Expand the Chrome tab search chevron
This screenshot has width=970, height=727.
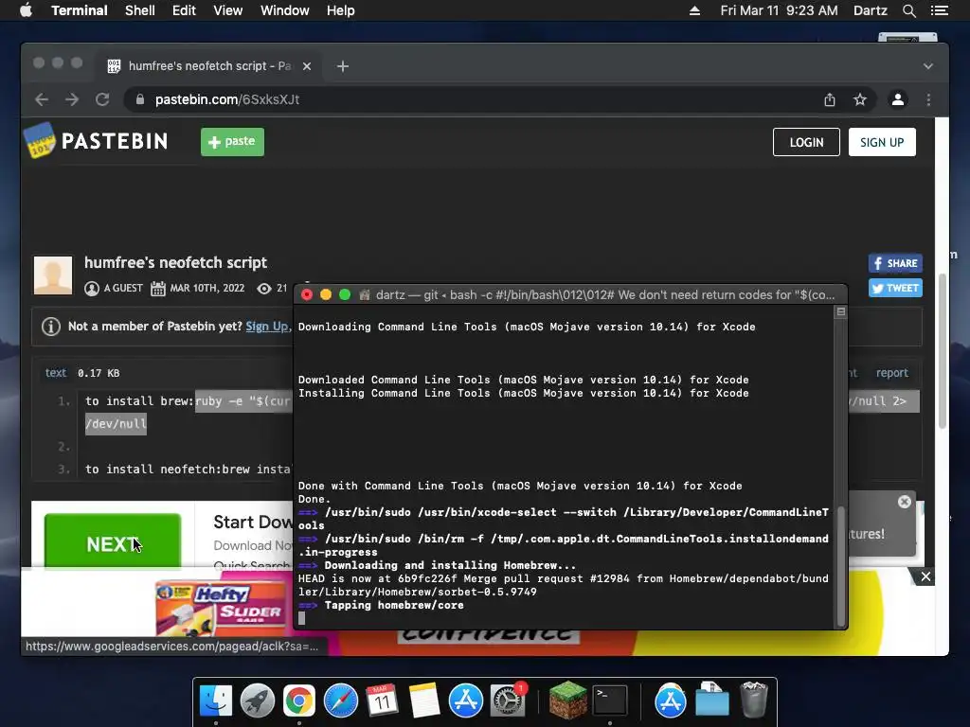pos(928,66)
